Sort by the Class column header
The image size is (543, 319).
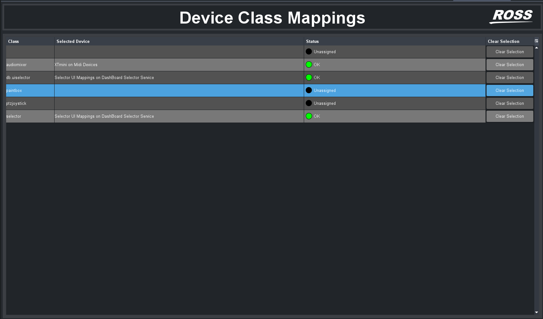coord(14,41)
